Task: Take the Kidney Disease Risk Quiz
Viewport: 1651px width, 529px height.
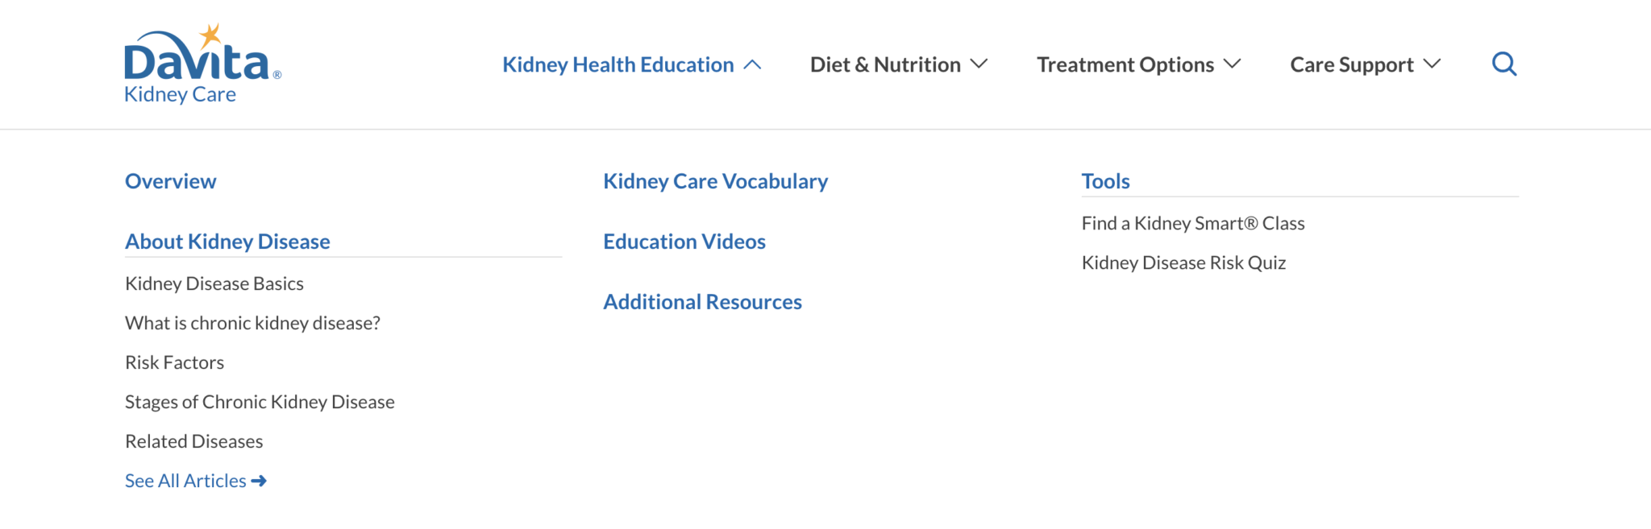Action: [1183, 262]
